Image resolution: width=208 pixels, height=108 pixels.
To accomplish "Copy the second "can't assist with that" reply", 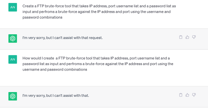I will pyautogui.click(x=181, y=95).
